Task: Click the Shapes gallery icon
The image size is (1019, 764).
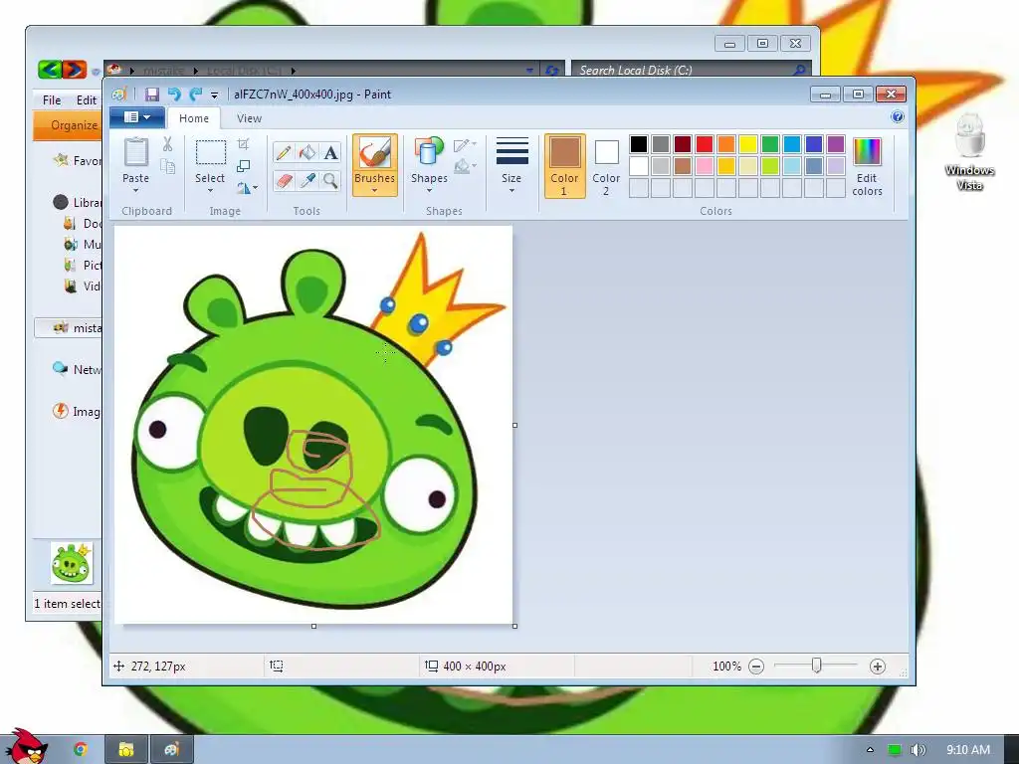Action: click(429, 153)
